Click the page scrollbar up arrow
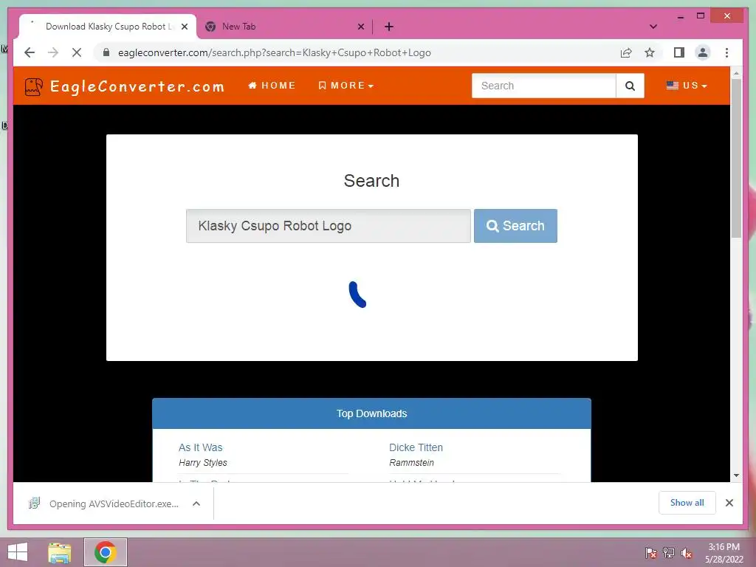The image size is (756, 567). (736, 73)
